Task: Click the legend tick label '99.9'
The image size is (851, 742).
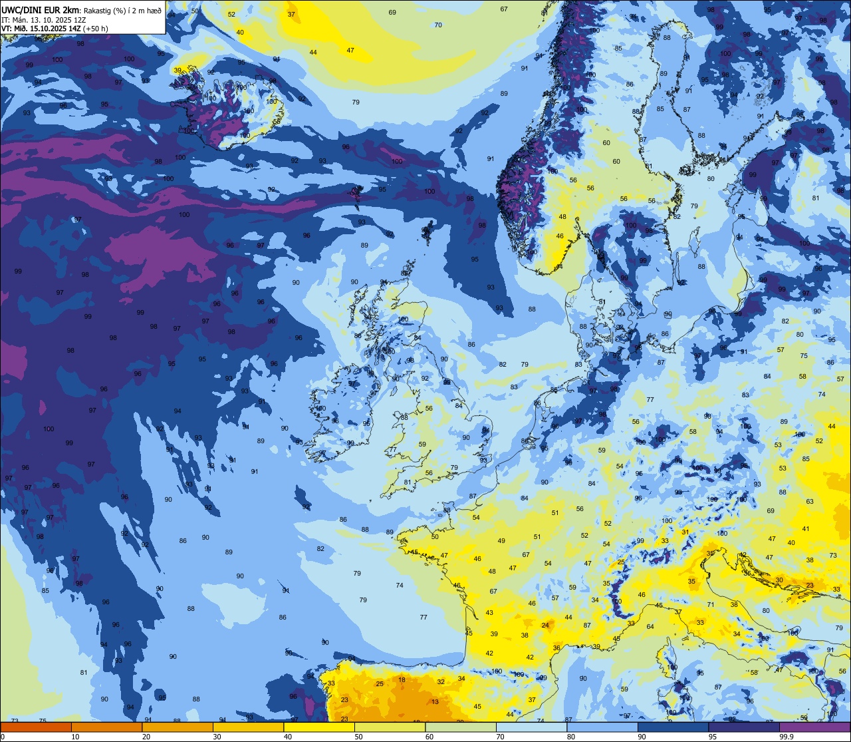Action: [787, 737]
